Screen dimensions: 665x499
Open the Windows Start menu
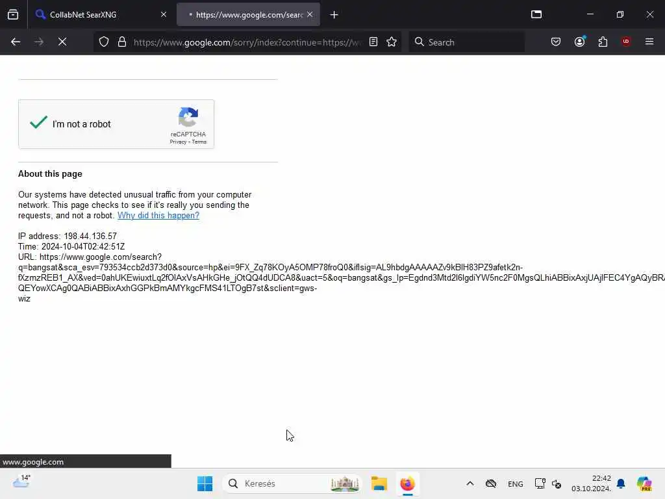coord(205,483)
